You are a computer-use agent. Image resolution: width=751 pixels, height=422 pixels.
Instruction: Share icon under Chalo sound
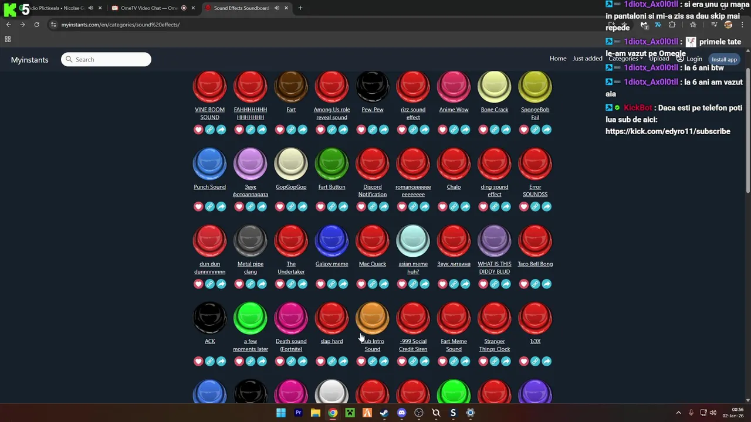pos(465,206)
